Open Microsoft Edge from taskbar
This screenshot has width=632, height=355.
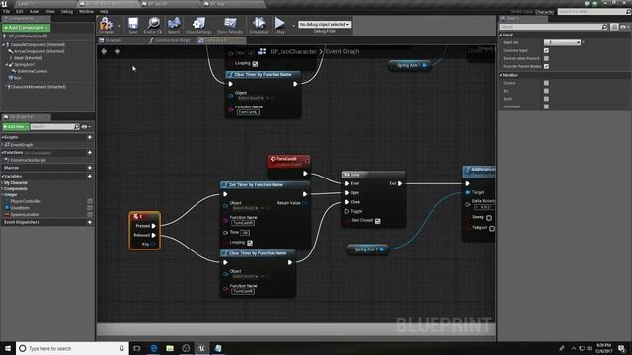pos(154,348)
